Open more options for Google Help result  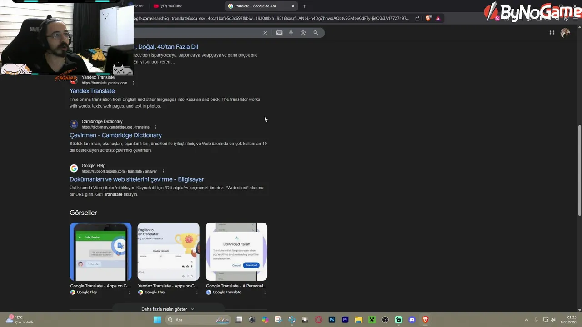pyautogui.click(x=163, y=171)
